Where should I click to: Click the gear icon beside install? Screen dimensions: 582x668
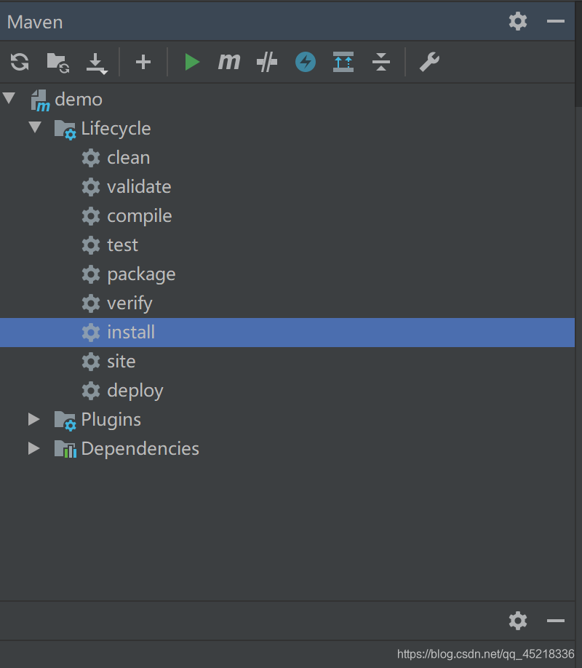[91, 333]
